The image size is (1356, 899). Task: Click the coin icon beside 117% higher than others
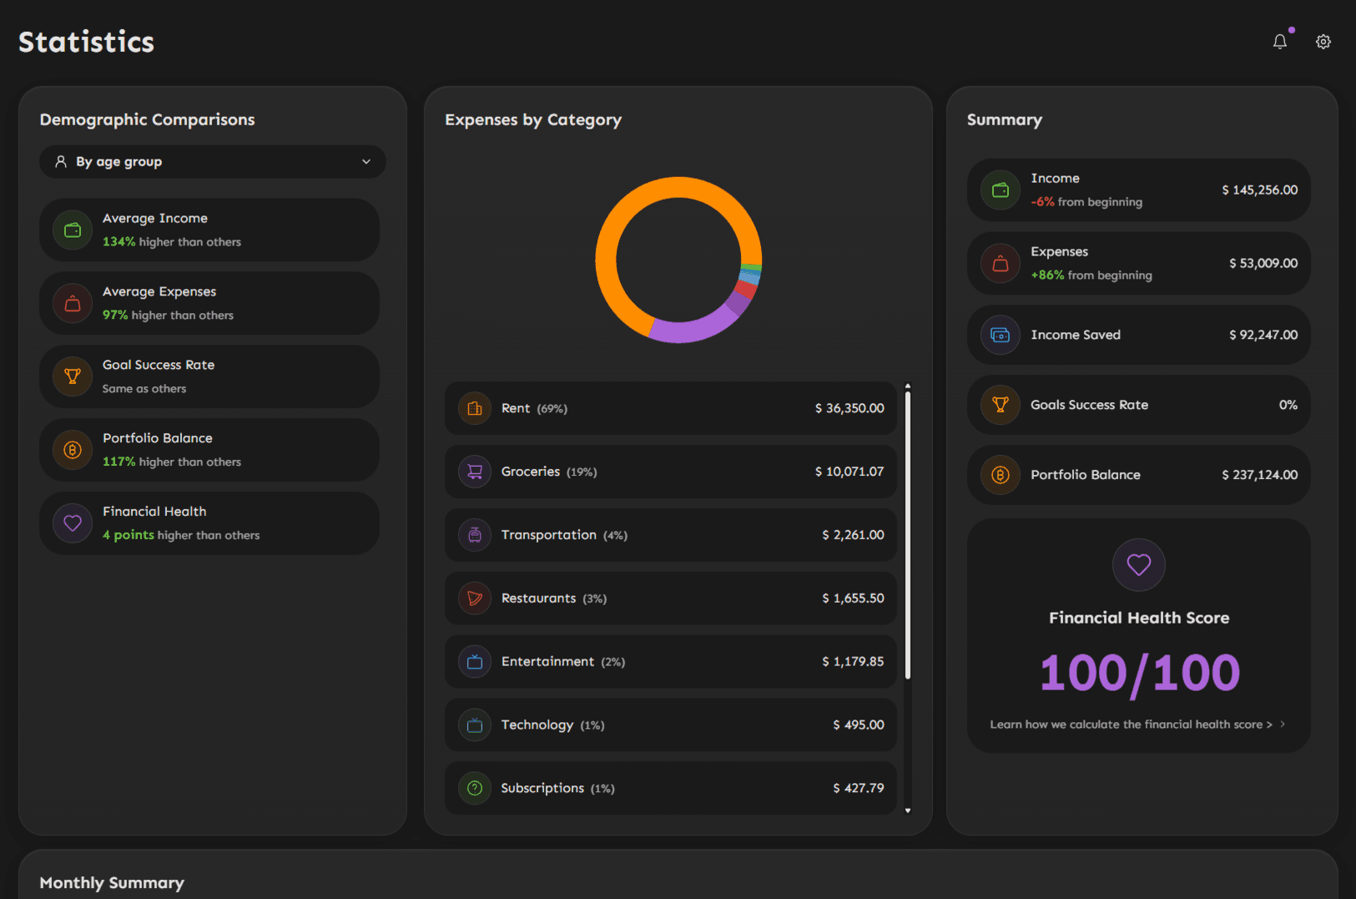(73, 451)
